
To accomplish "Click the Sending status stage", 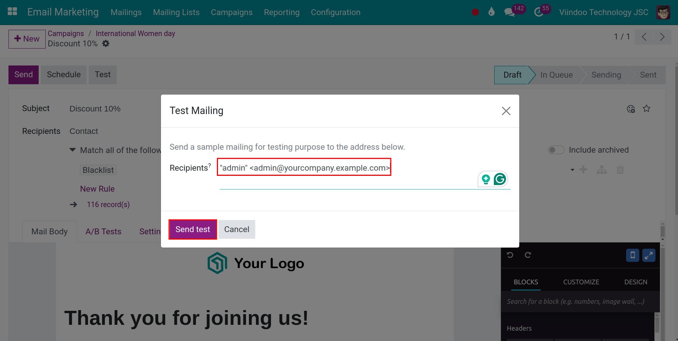I will (606, 75).
